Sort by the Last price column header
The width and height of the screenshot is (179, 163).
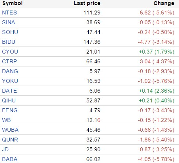(x=87, y=4)
